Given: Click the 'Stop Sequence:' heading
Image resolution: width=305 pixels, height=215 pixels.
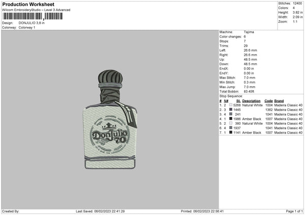Looking at the screenshot, I should (x=231, y=96).
